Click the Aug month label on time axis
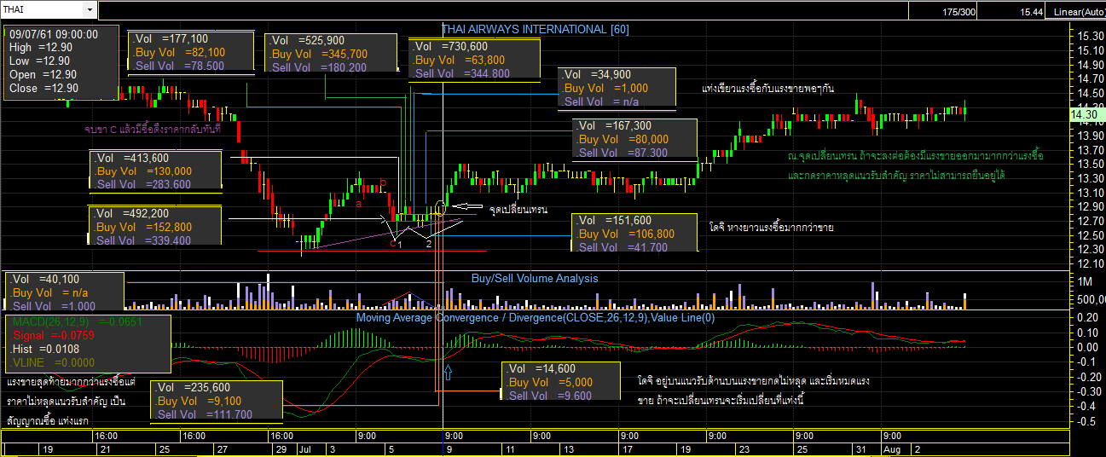The height and width of the screenshot is (457, 1106). [x=892, y=448]
